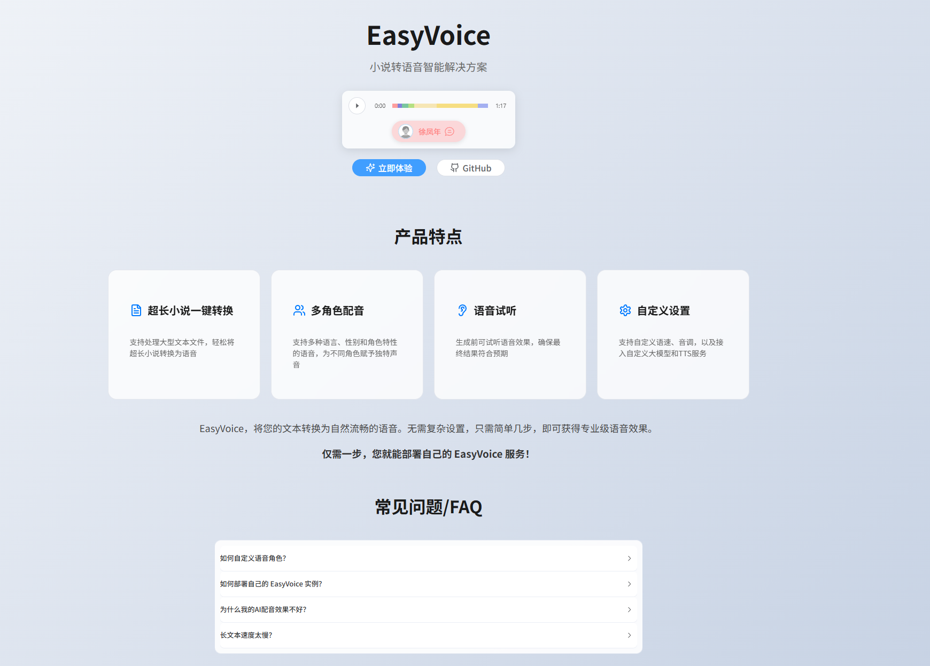Screen dimensions: 930x666
Task: Click the 生成前可试听语音效果 description text
Action: 508,348
